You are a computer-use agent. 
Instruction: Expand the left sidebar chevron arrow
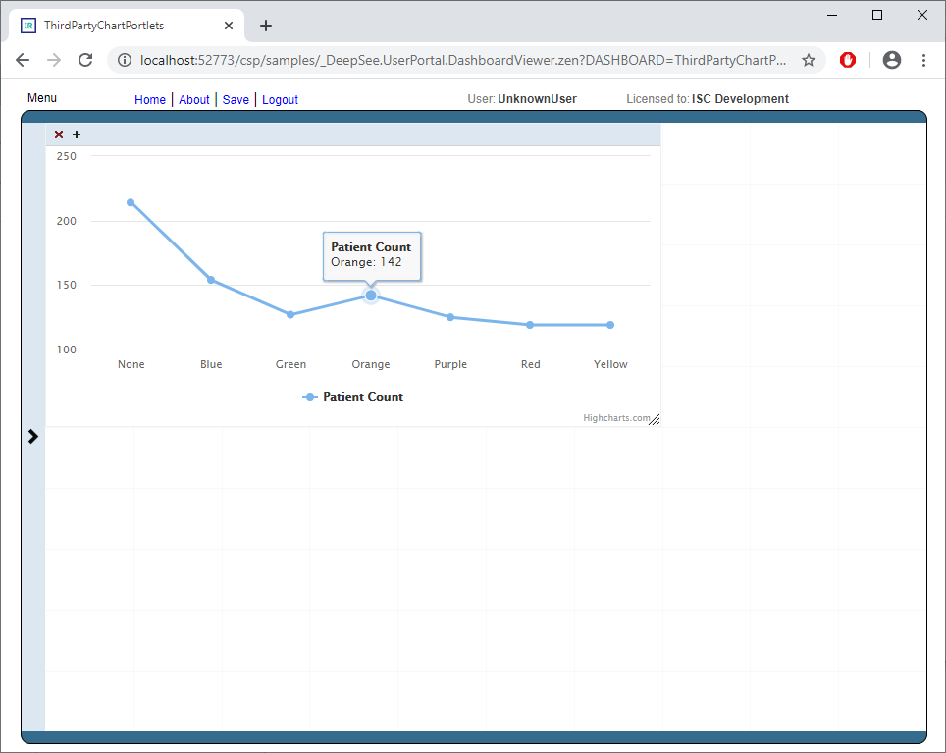33,436
